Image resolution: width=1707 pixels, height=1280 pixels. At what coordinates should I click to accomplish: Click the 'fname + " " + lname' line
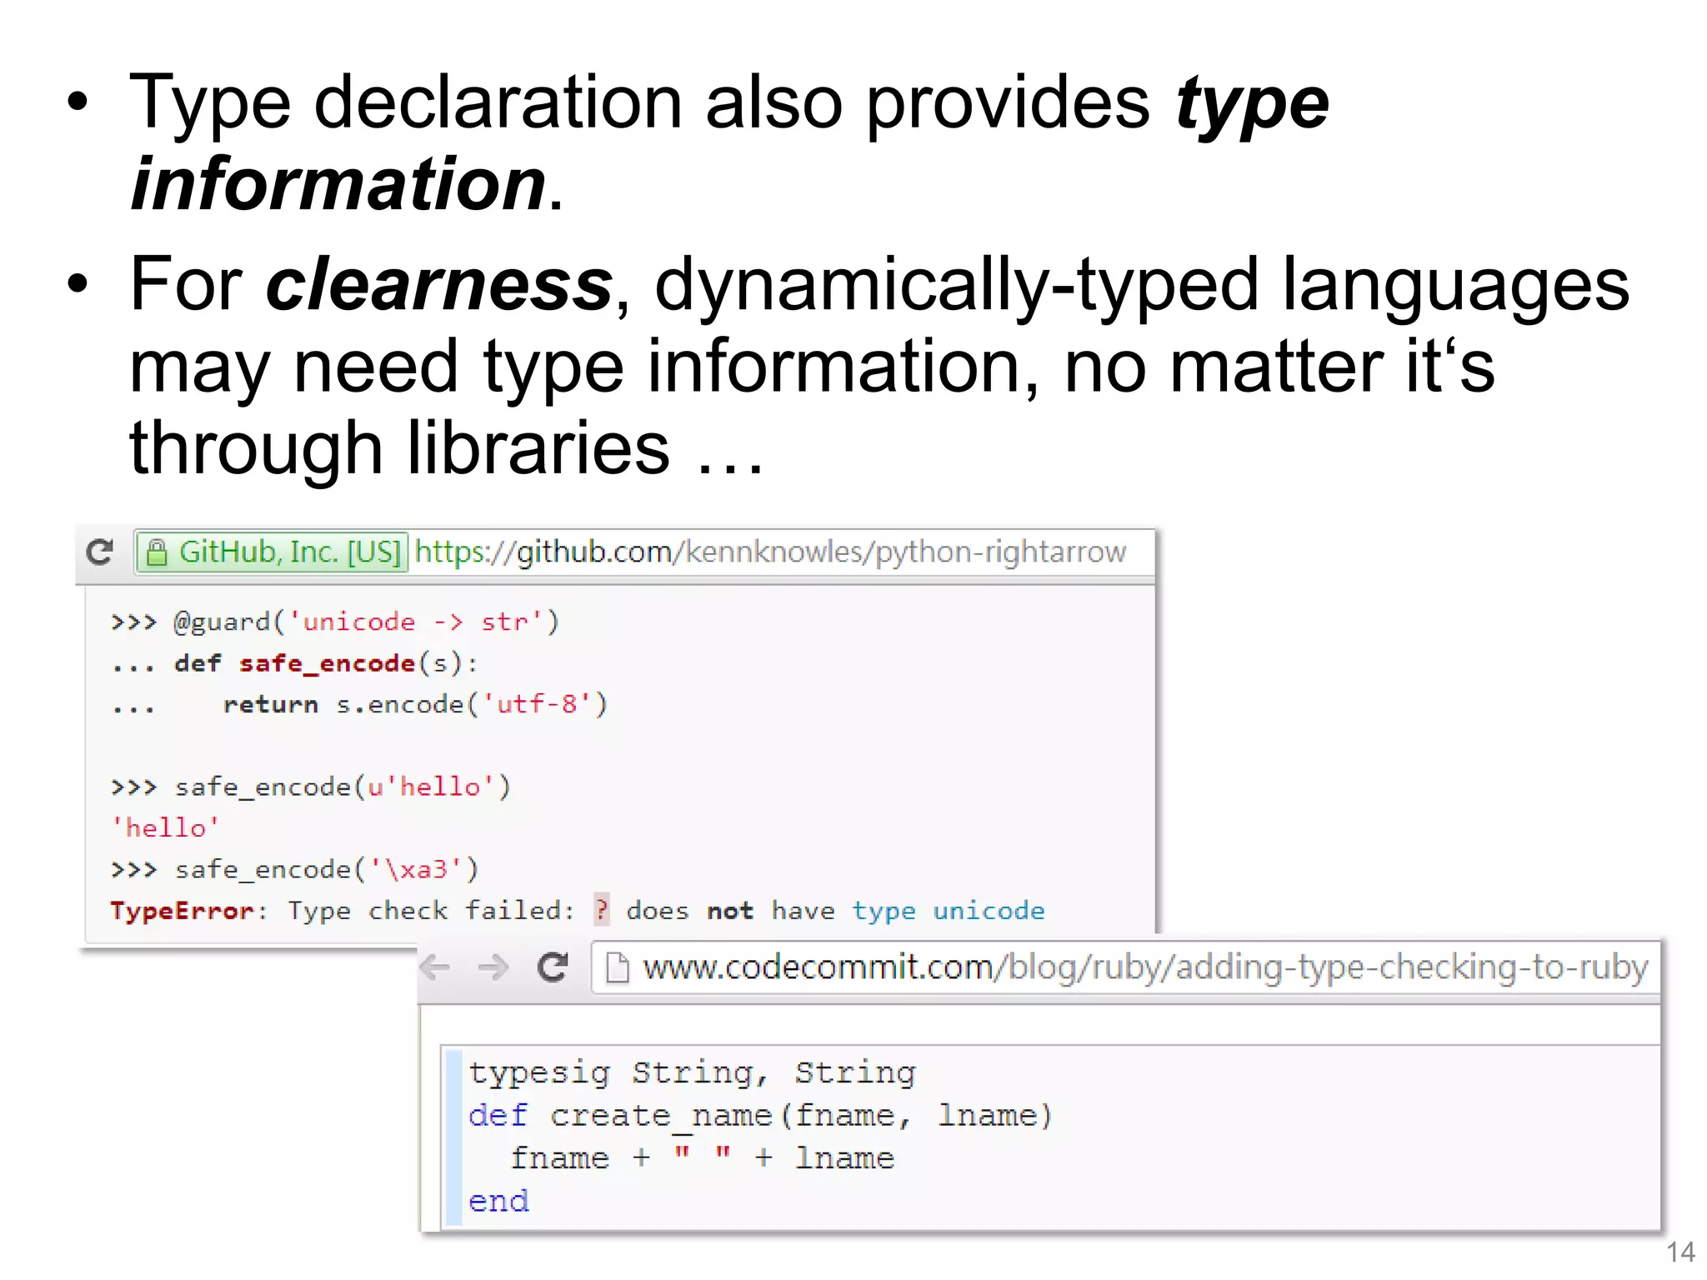(x=702, y=1158)
